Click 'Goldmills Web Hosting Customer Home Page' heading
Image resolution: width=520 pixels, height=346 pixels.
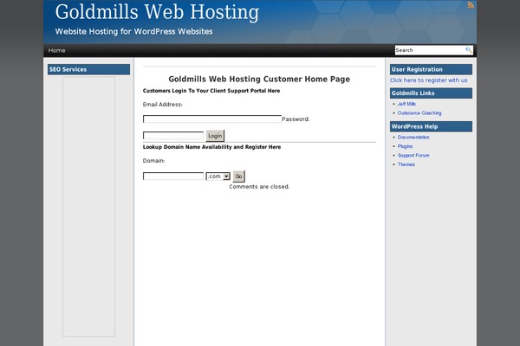point(259,79)
